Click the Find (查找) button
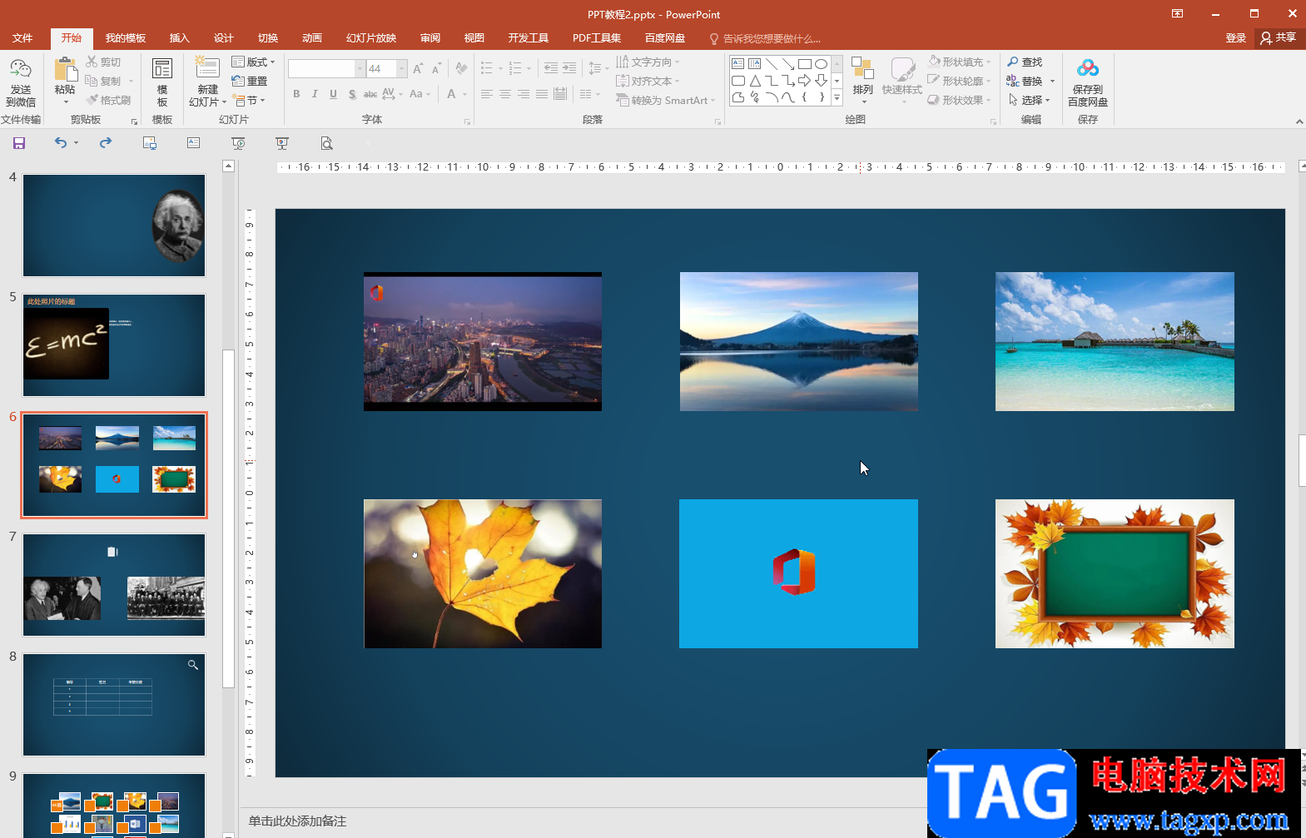The image size is (1306, 838). [1025, 62]
